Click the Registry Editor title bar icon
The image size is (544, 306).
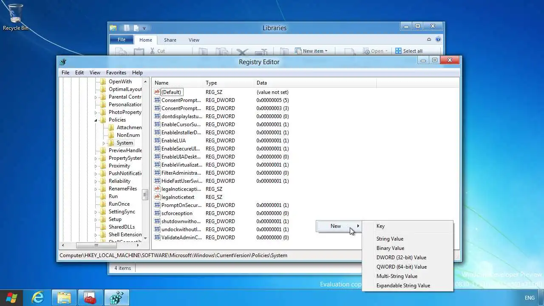(63, 62)
